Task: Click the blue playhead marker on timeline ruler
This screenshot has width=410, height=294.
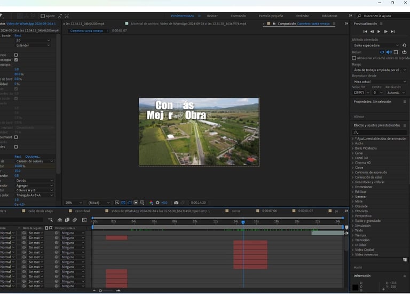Action: pyautogui.click(x=243, y=222)
